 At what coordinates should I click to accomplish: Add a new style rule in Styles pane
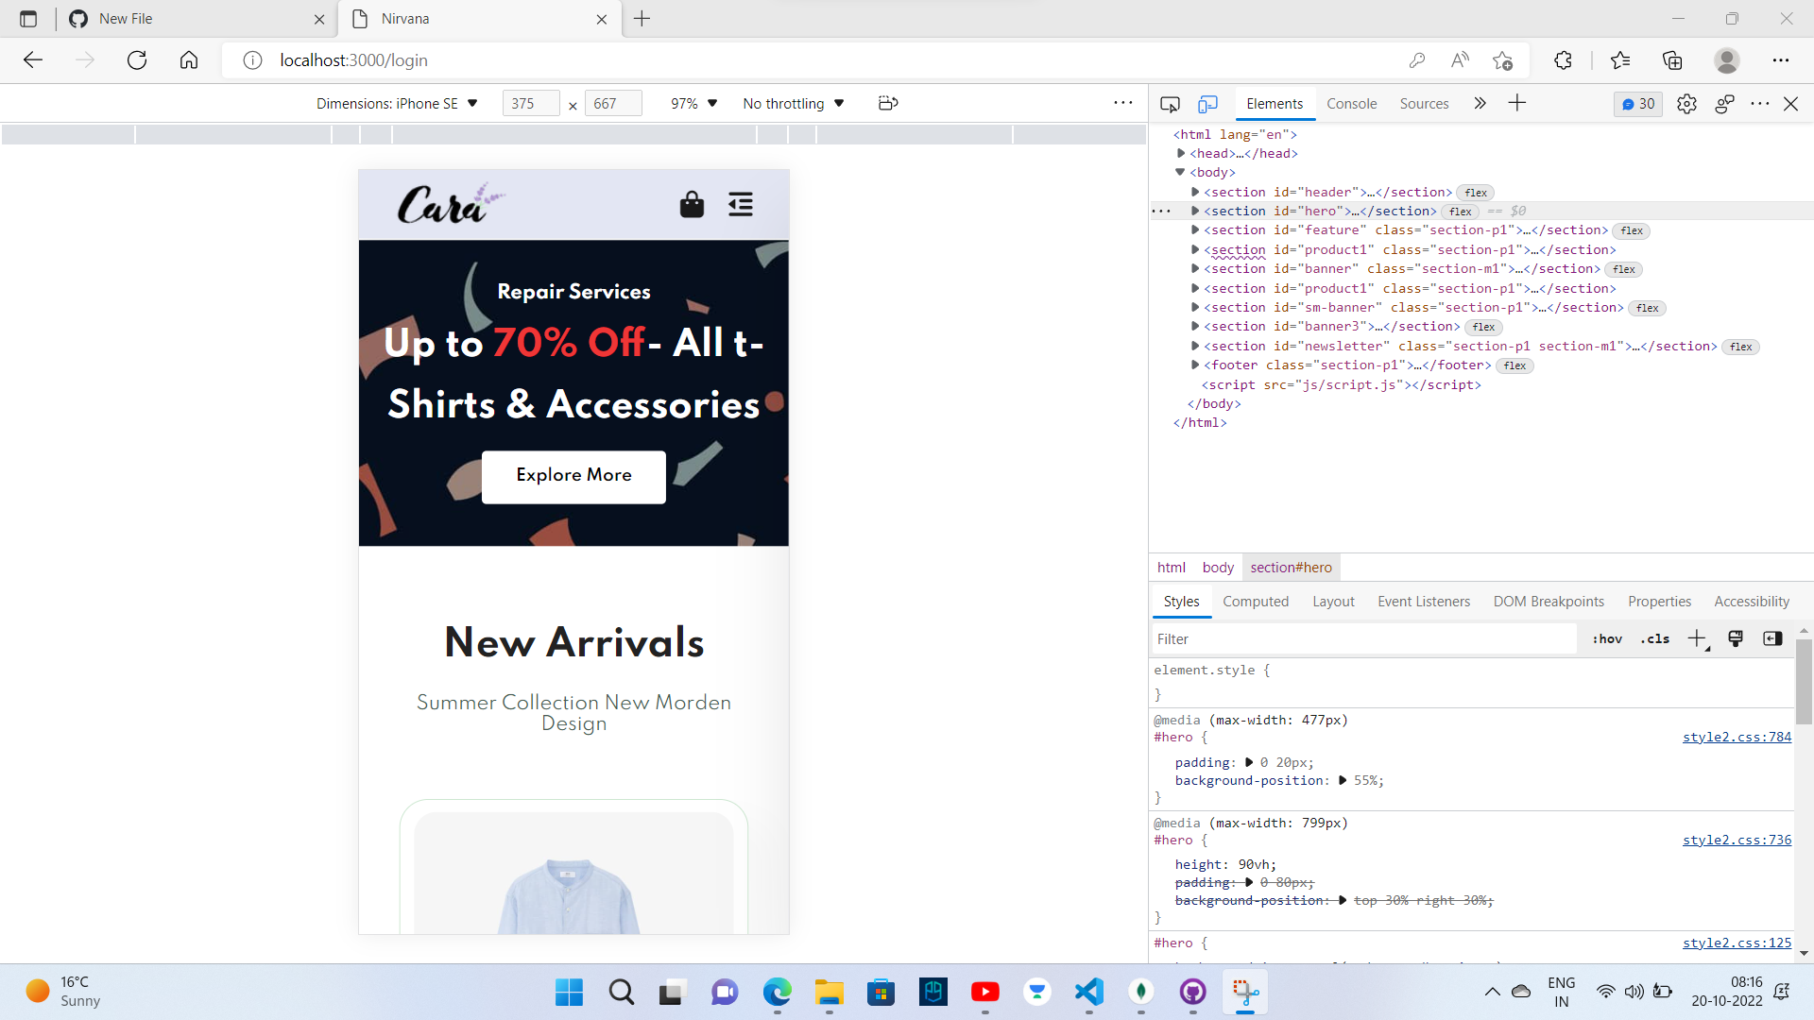coord(1698,638)
